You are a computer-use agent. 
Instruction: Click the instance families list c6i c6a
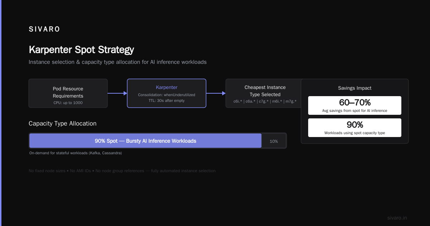[265, 101]
